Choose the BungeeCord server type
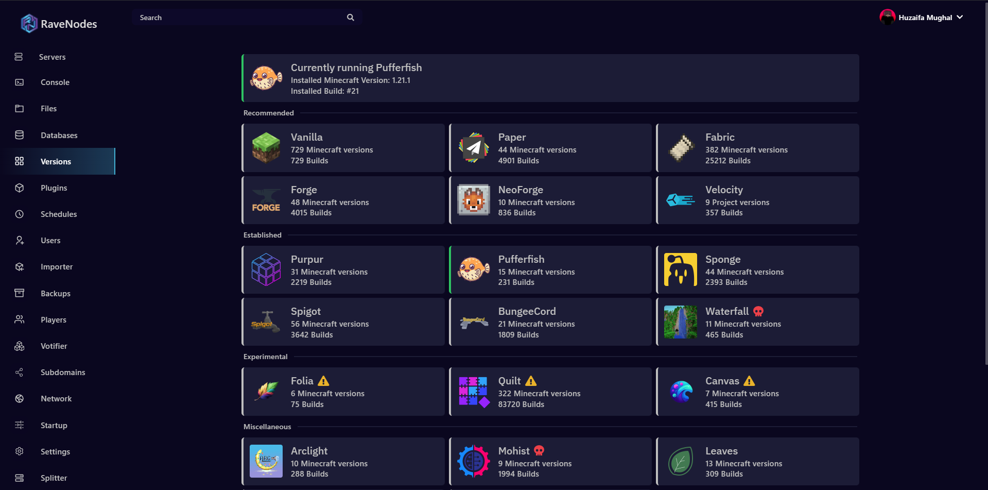This screenshot has height=490, width=988. [x=550, y=322]
